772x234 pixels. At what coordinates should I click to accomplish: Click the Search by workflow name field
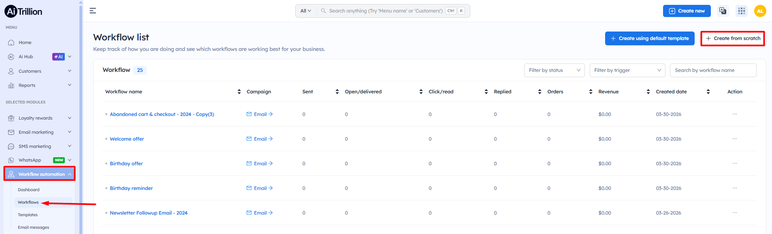pos(712,70)
